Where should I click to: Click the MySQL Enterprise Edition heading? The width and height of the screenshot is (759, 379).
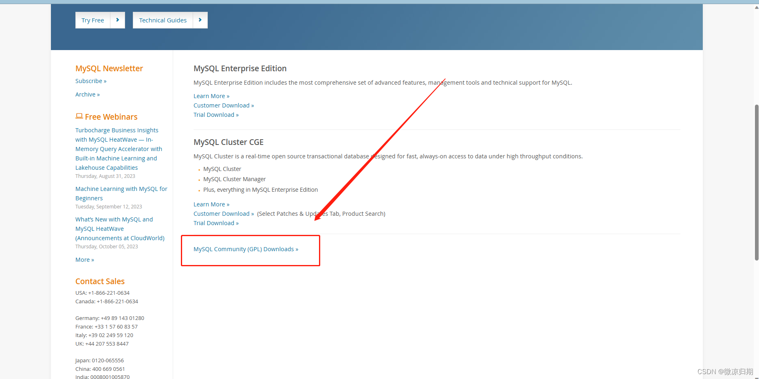pos(240,68)
